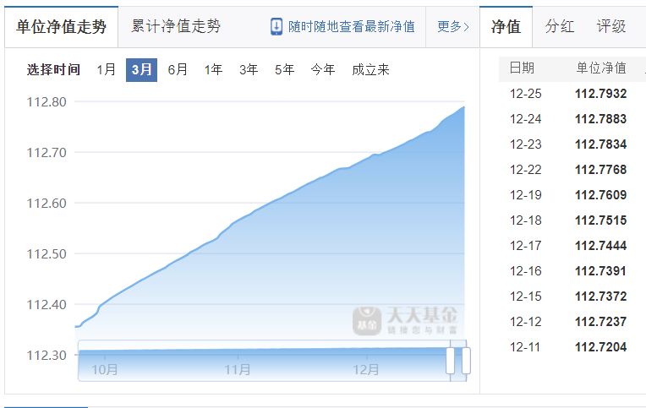Open the 随时随地查看最新净值 link

(352, 27)
